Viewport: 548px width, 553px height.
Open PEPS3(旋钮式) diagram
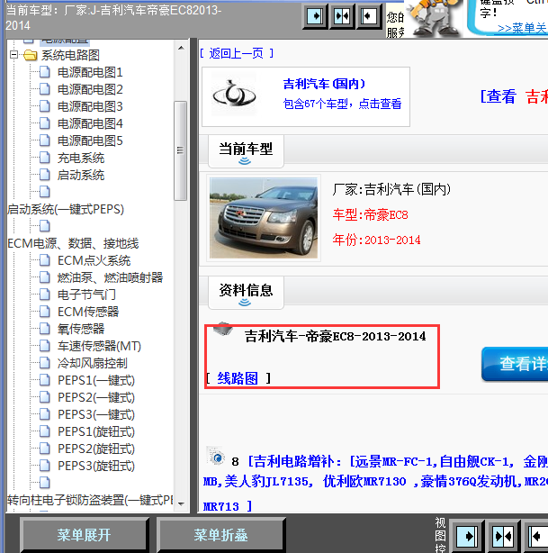coord(96,466)
